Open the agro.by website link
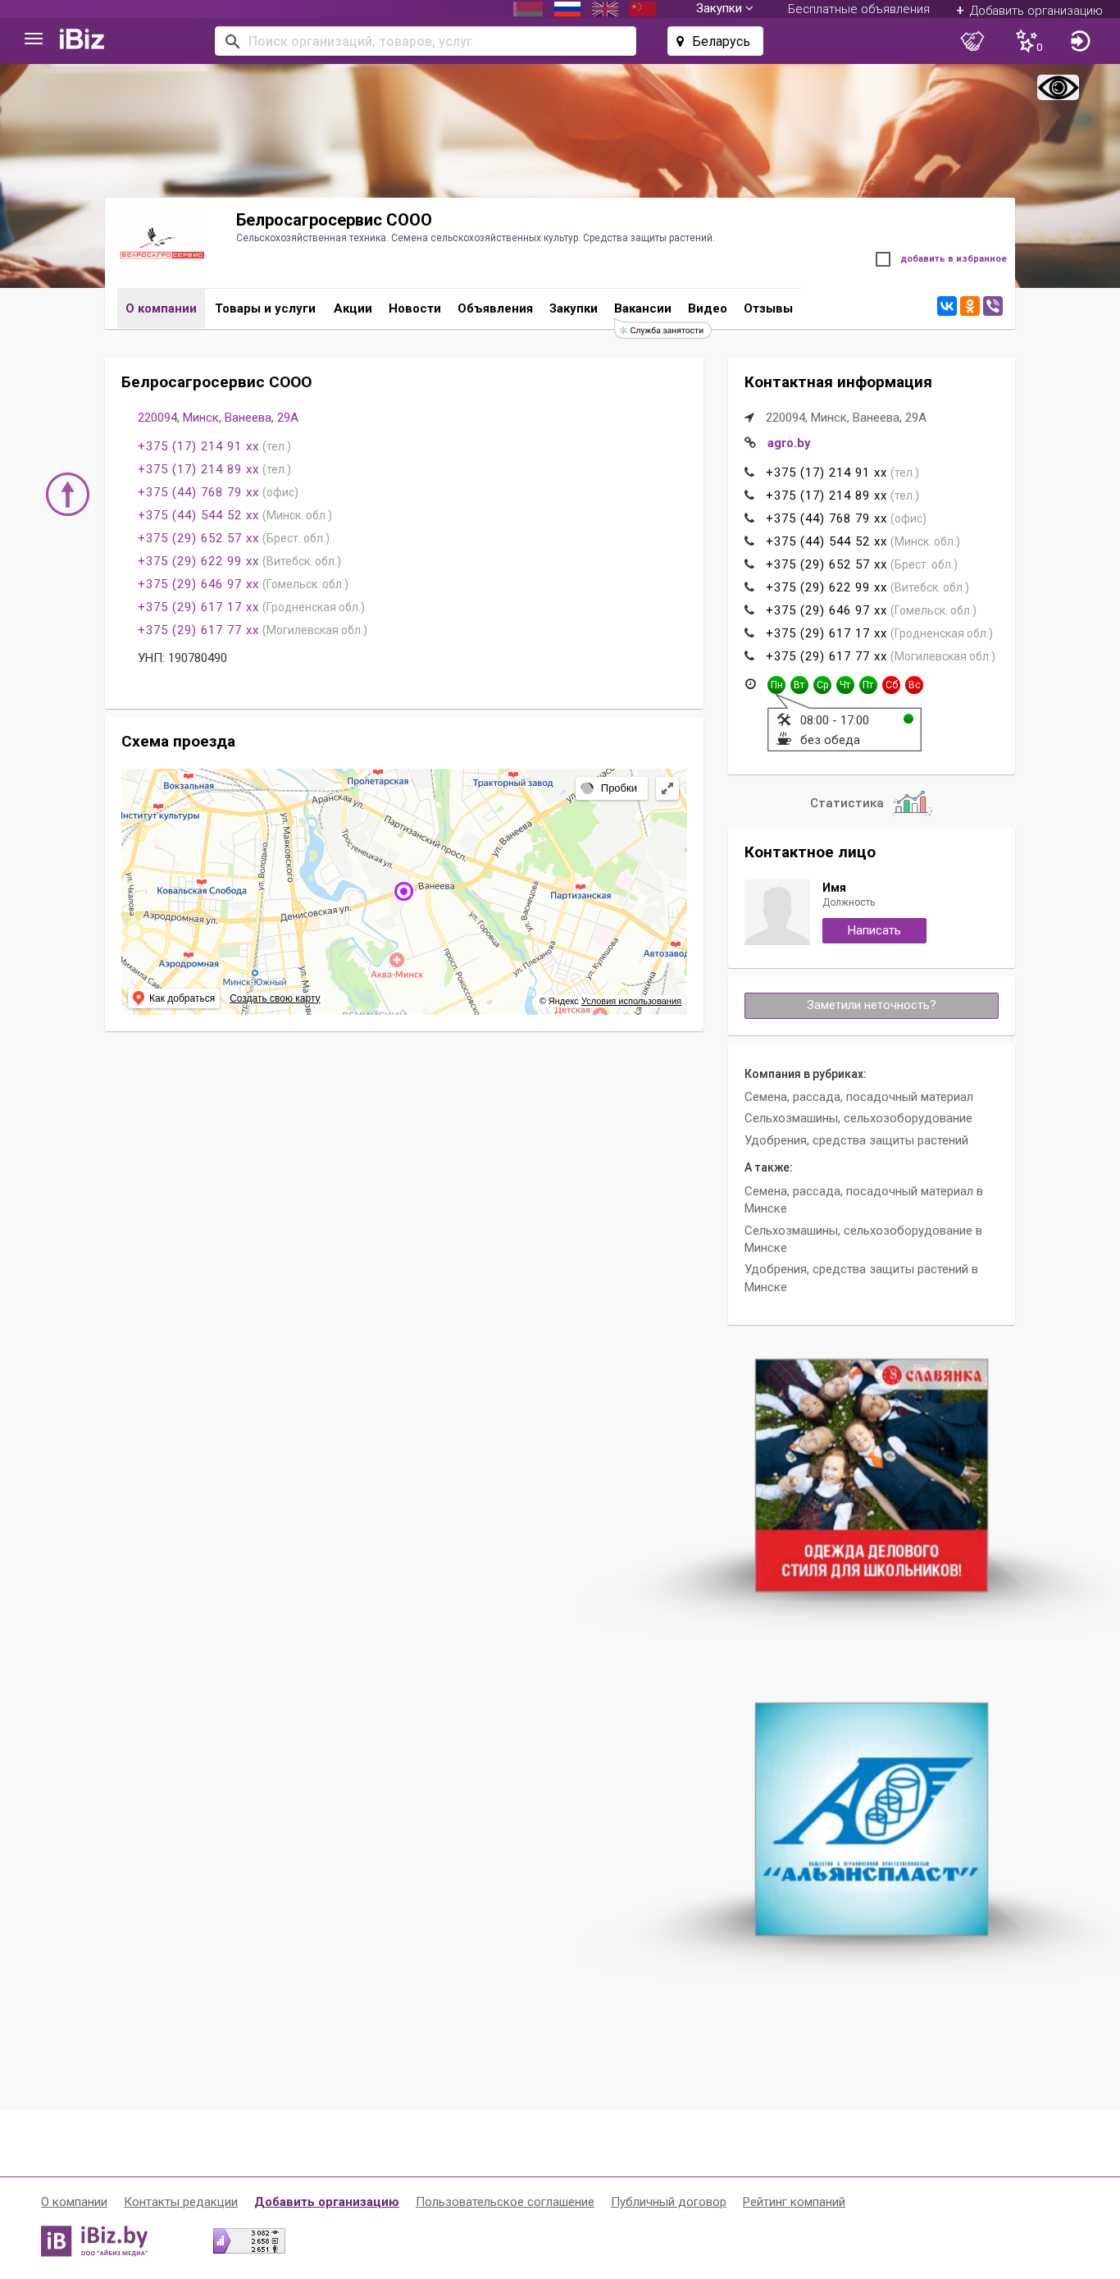This screenshot has width=1120, height=2279. (x=789, y=443)
